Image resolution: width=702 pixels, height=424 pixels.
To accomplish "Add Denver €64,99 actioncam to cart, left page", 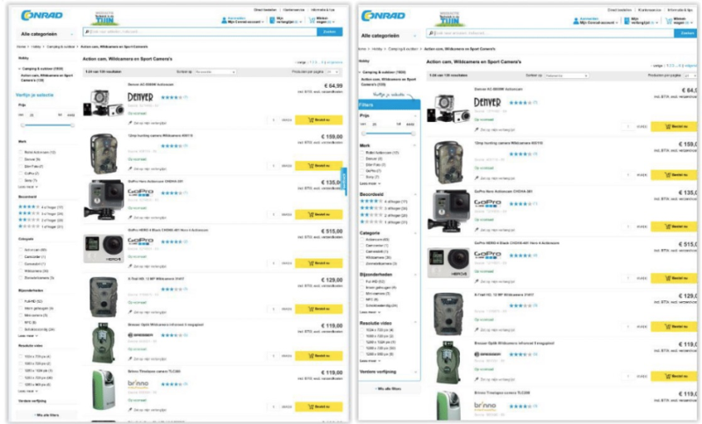I will [319, 119].
